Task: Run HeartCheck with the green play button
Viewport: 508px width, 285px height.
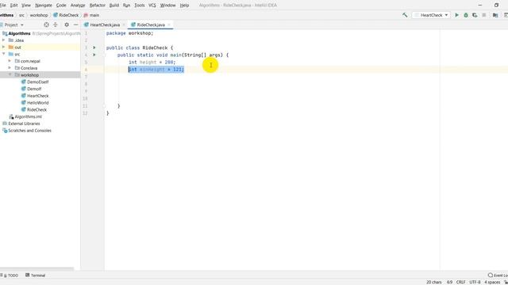Action: [457, 15]
